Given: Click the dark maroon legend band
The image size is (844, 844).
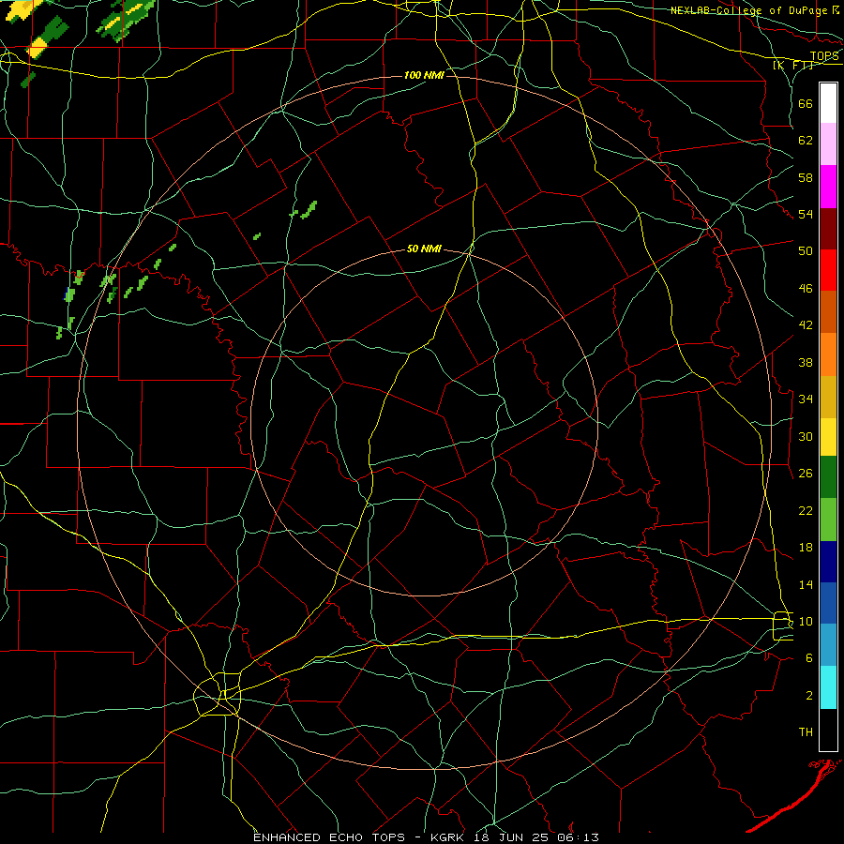Looking at the screenshot, I should tap(828, 229).
